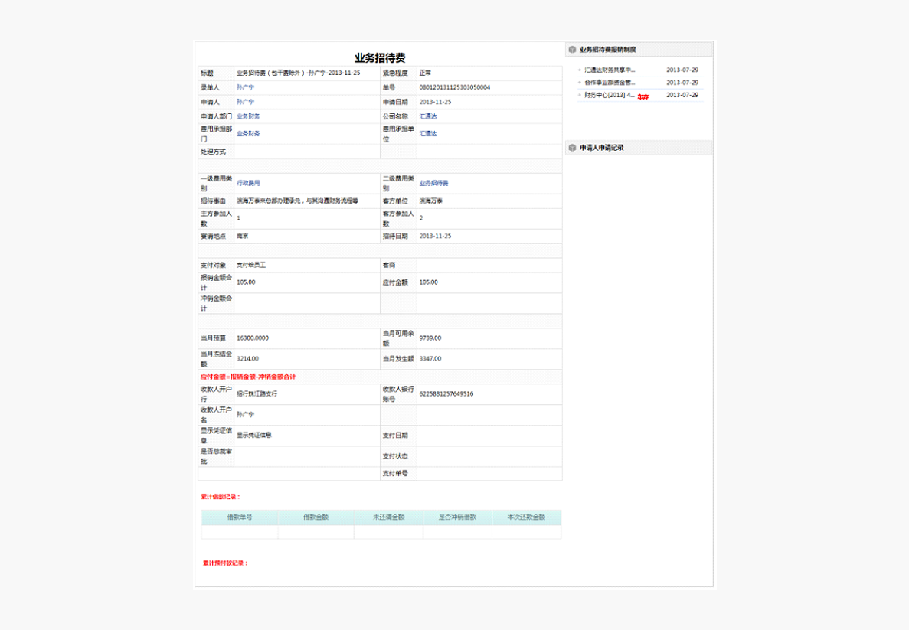The image size is (909, 630).
Task: Click the 业务招待费报销制度 panel icon
Action: (x=572, y=50)
